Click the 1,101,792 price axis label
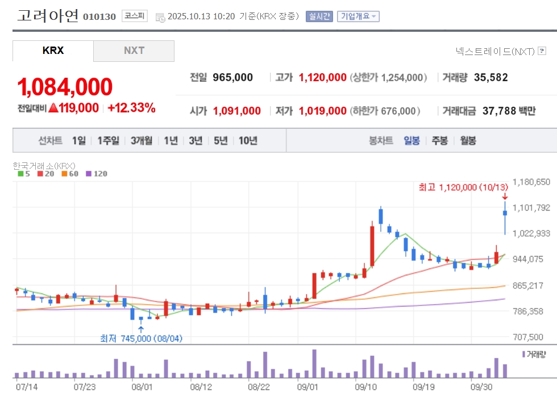The height and width of the screenshot is (407, 557). point(531,208)
